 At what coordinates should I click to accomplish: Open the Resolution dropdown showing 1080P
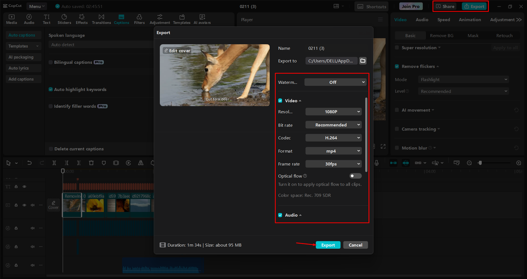(x=333, y=112)
